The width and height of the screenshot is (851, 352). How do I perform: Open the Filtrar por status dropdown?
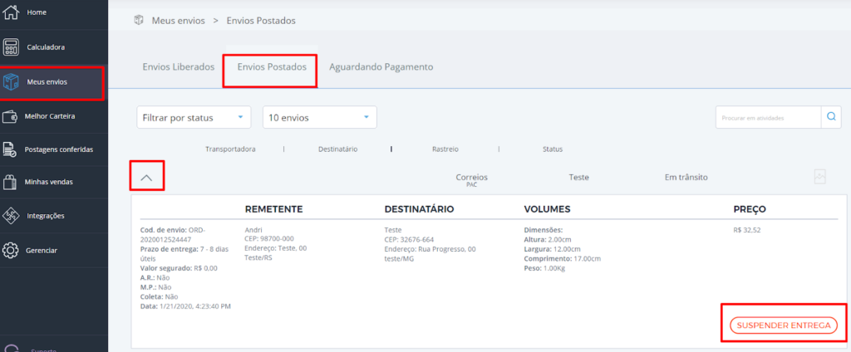point(194,117)
